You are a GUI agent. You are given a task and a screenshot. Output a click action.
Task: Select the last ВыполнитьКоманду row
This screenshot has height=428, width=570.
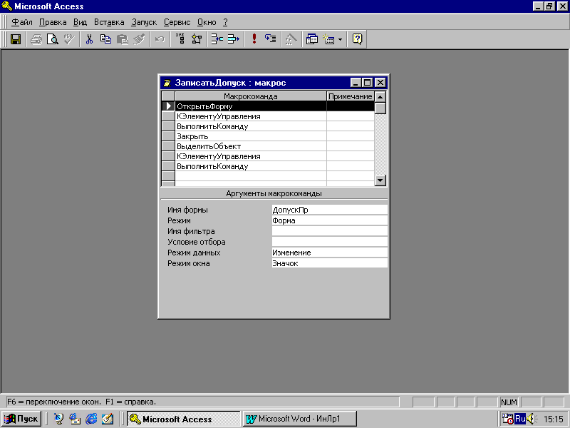click(251, 166)
